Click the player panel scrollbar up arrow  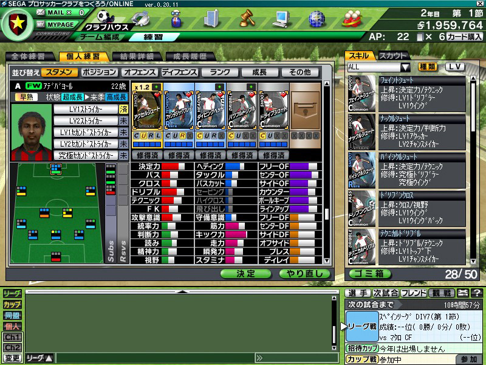coord(327,83)
